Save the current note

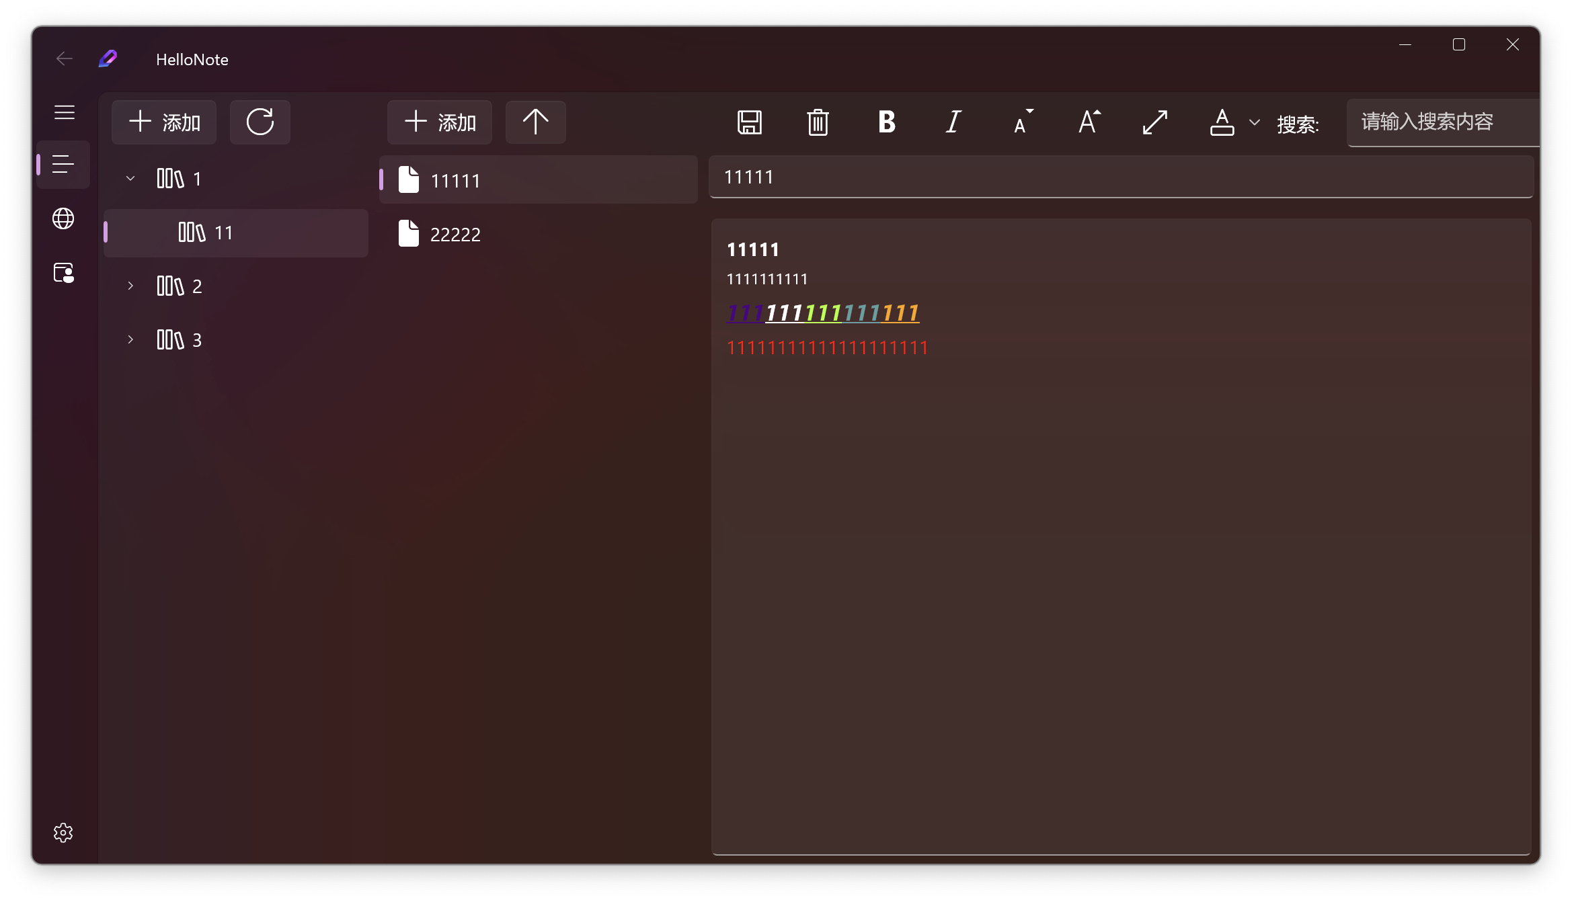750,122
